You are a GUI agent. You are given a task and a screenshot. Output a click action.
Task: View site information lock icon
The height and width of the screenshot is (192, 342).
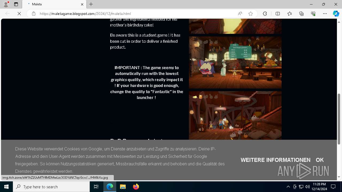coord(34,14)
